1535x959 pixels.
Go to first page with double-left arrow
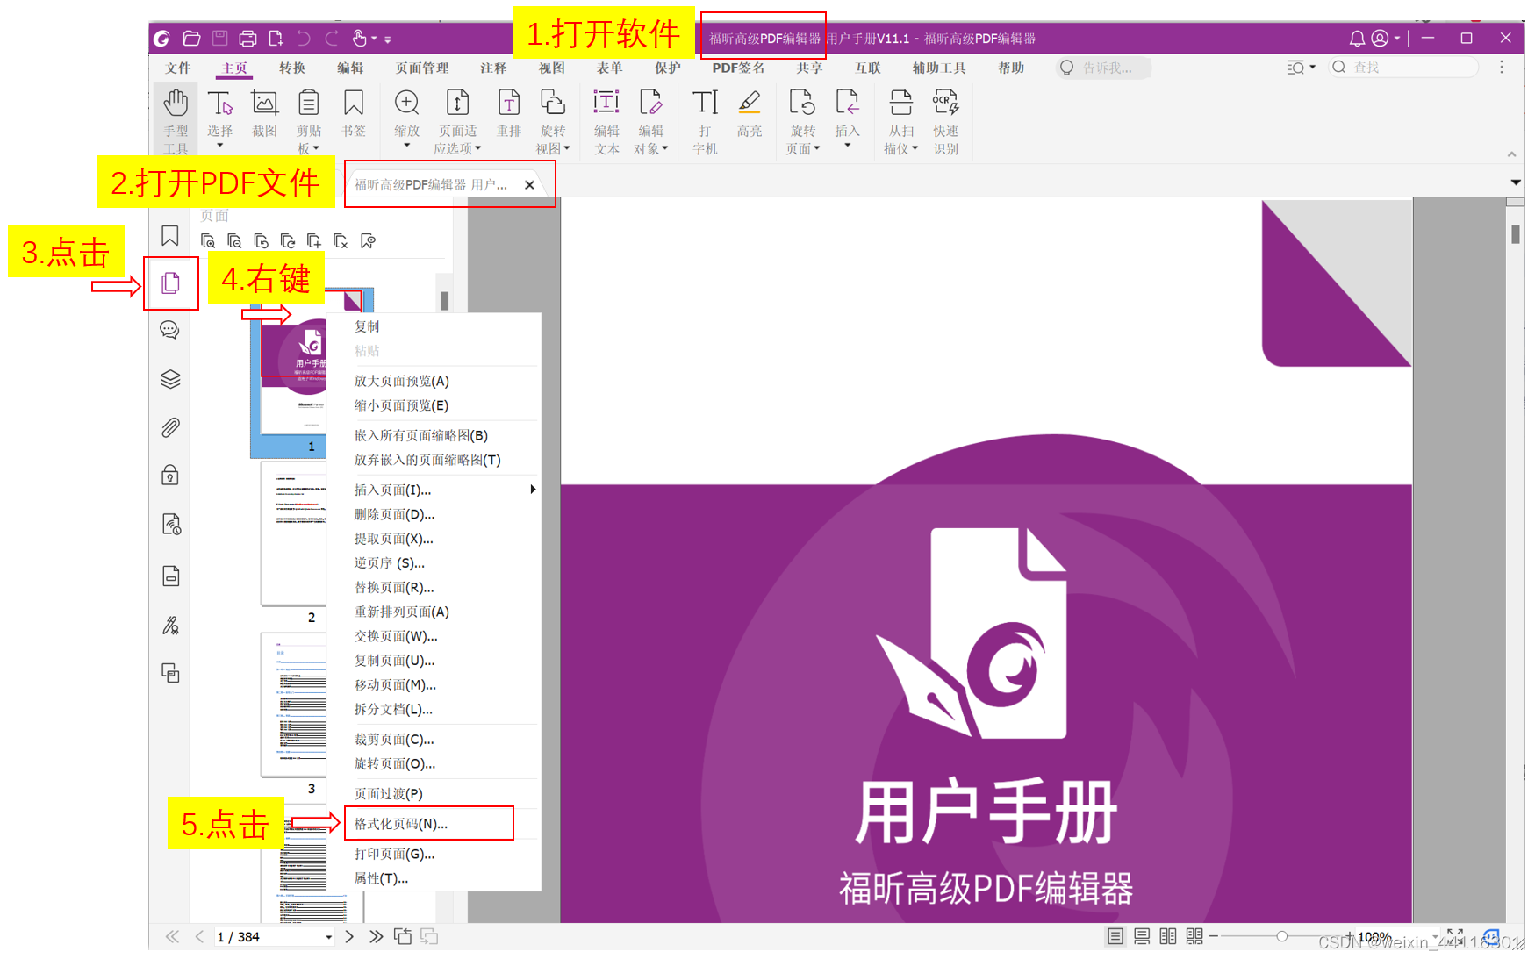pyautogui.click(x=172, y=936)
